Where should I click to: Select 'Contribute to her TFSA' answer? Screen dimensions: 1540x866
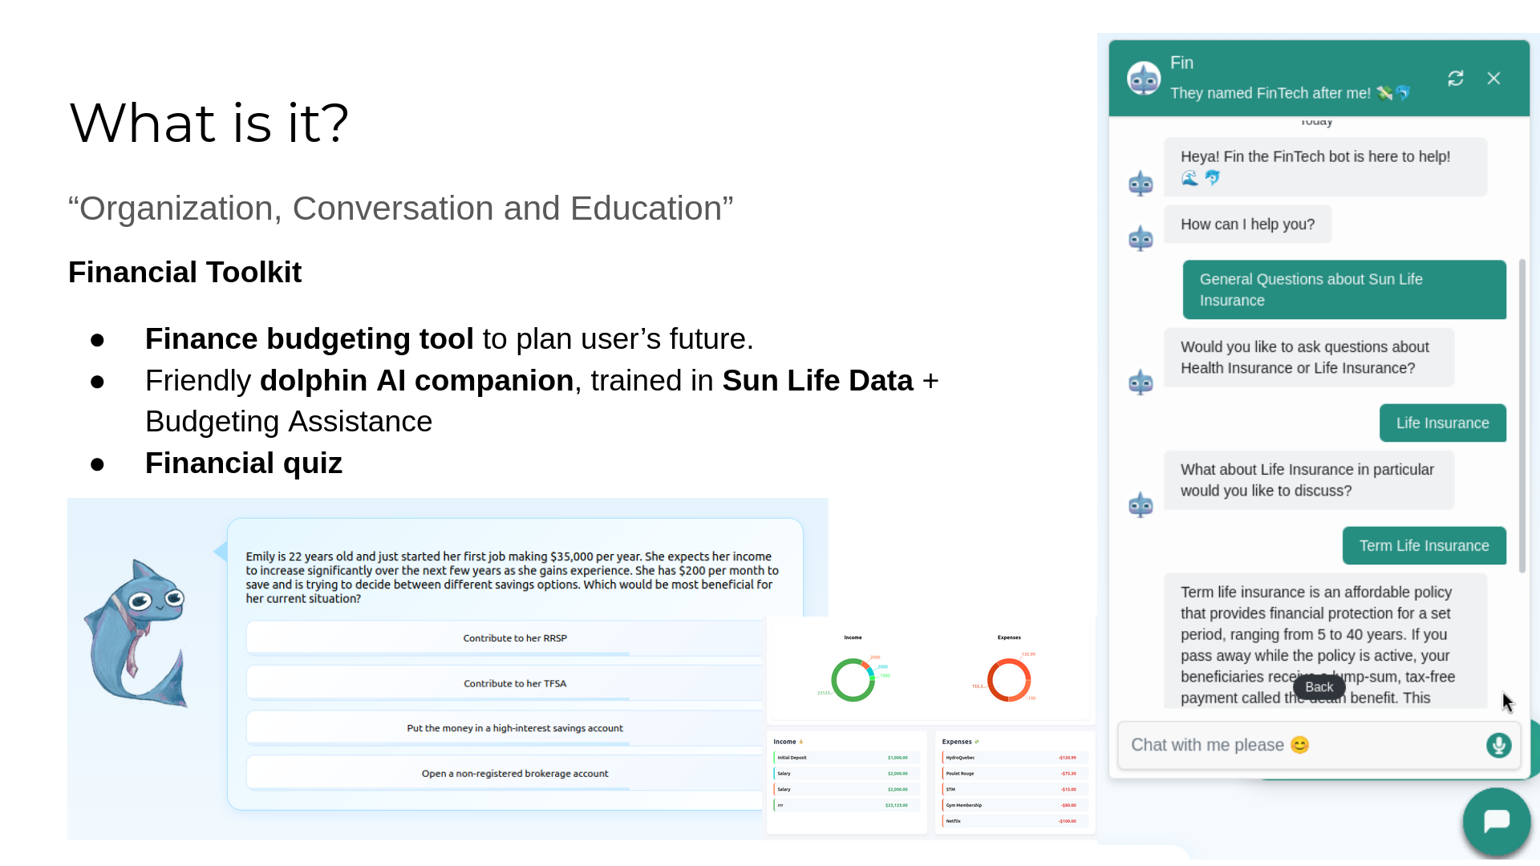click(514, 683)
